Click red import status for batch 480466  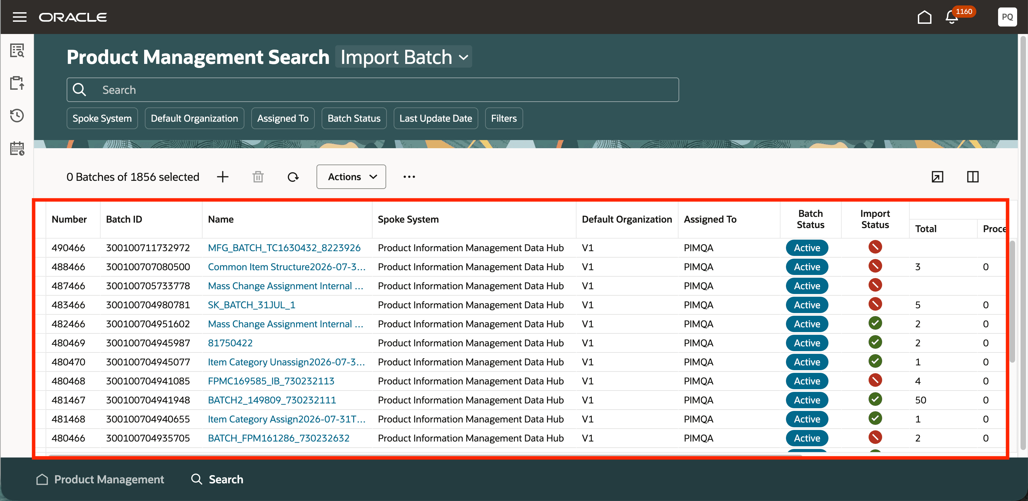[875, 437]
